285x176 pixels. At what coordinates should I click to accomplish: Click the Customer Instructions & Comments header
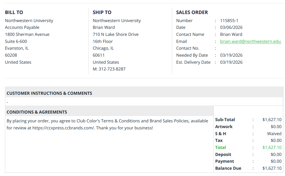pyautogui.click(x=49, y=93)
